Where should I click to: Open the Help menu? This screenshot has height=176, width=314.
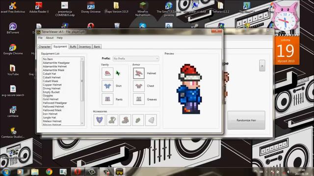point(59,38)
